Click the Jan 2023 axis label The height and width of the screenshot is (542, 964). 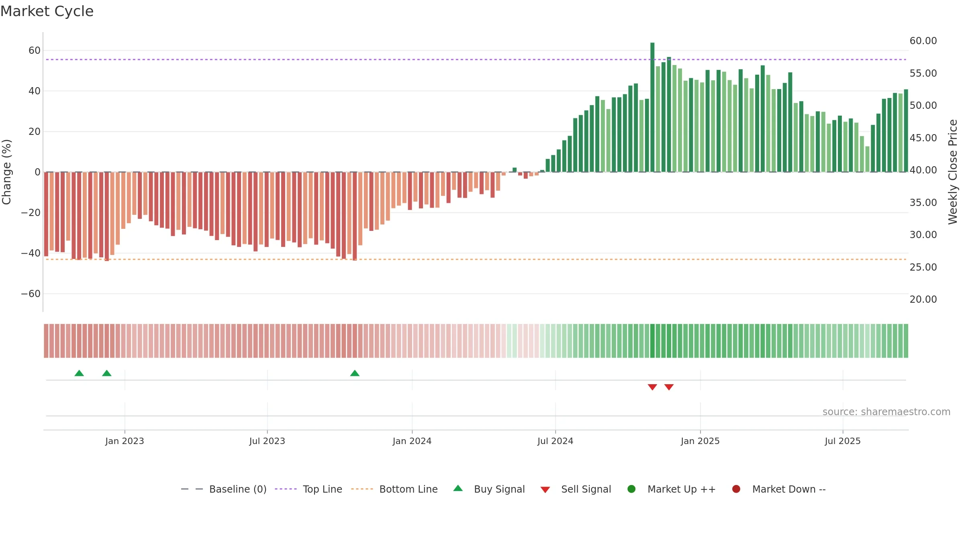[x=125, y=441]
